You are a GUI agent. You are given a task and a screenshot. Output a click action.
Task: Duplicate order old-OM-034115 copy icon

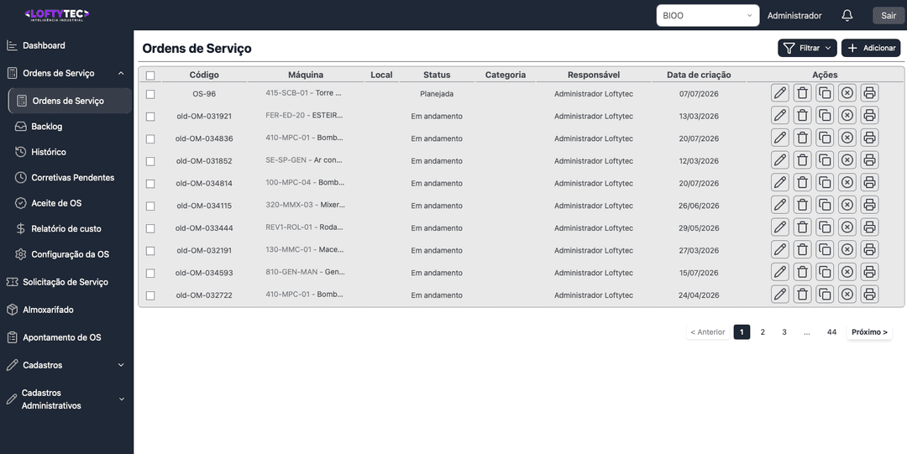(825, 205)
